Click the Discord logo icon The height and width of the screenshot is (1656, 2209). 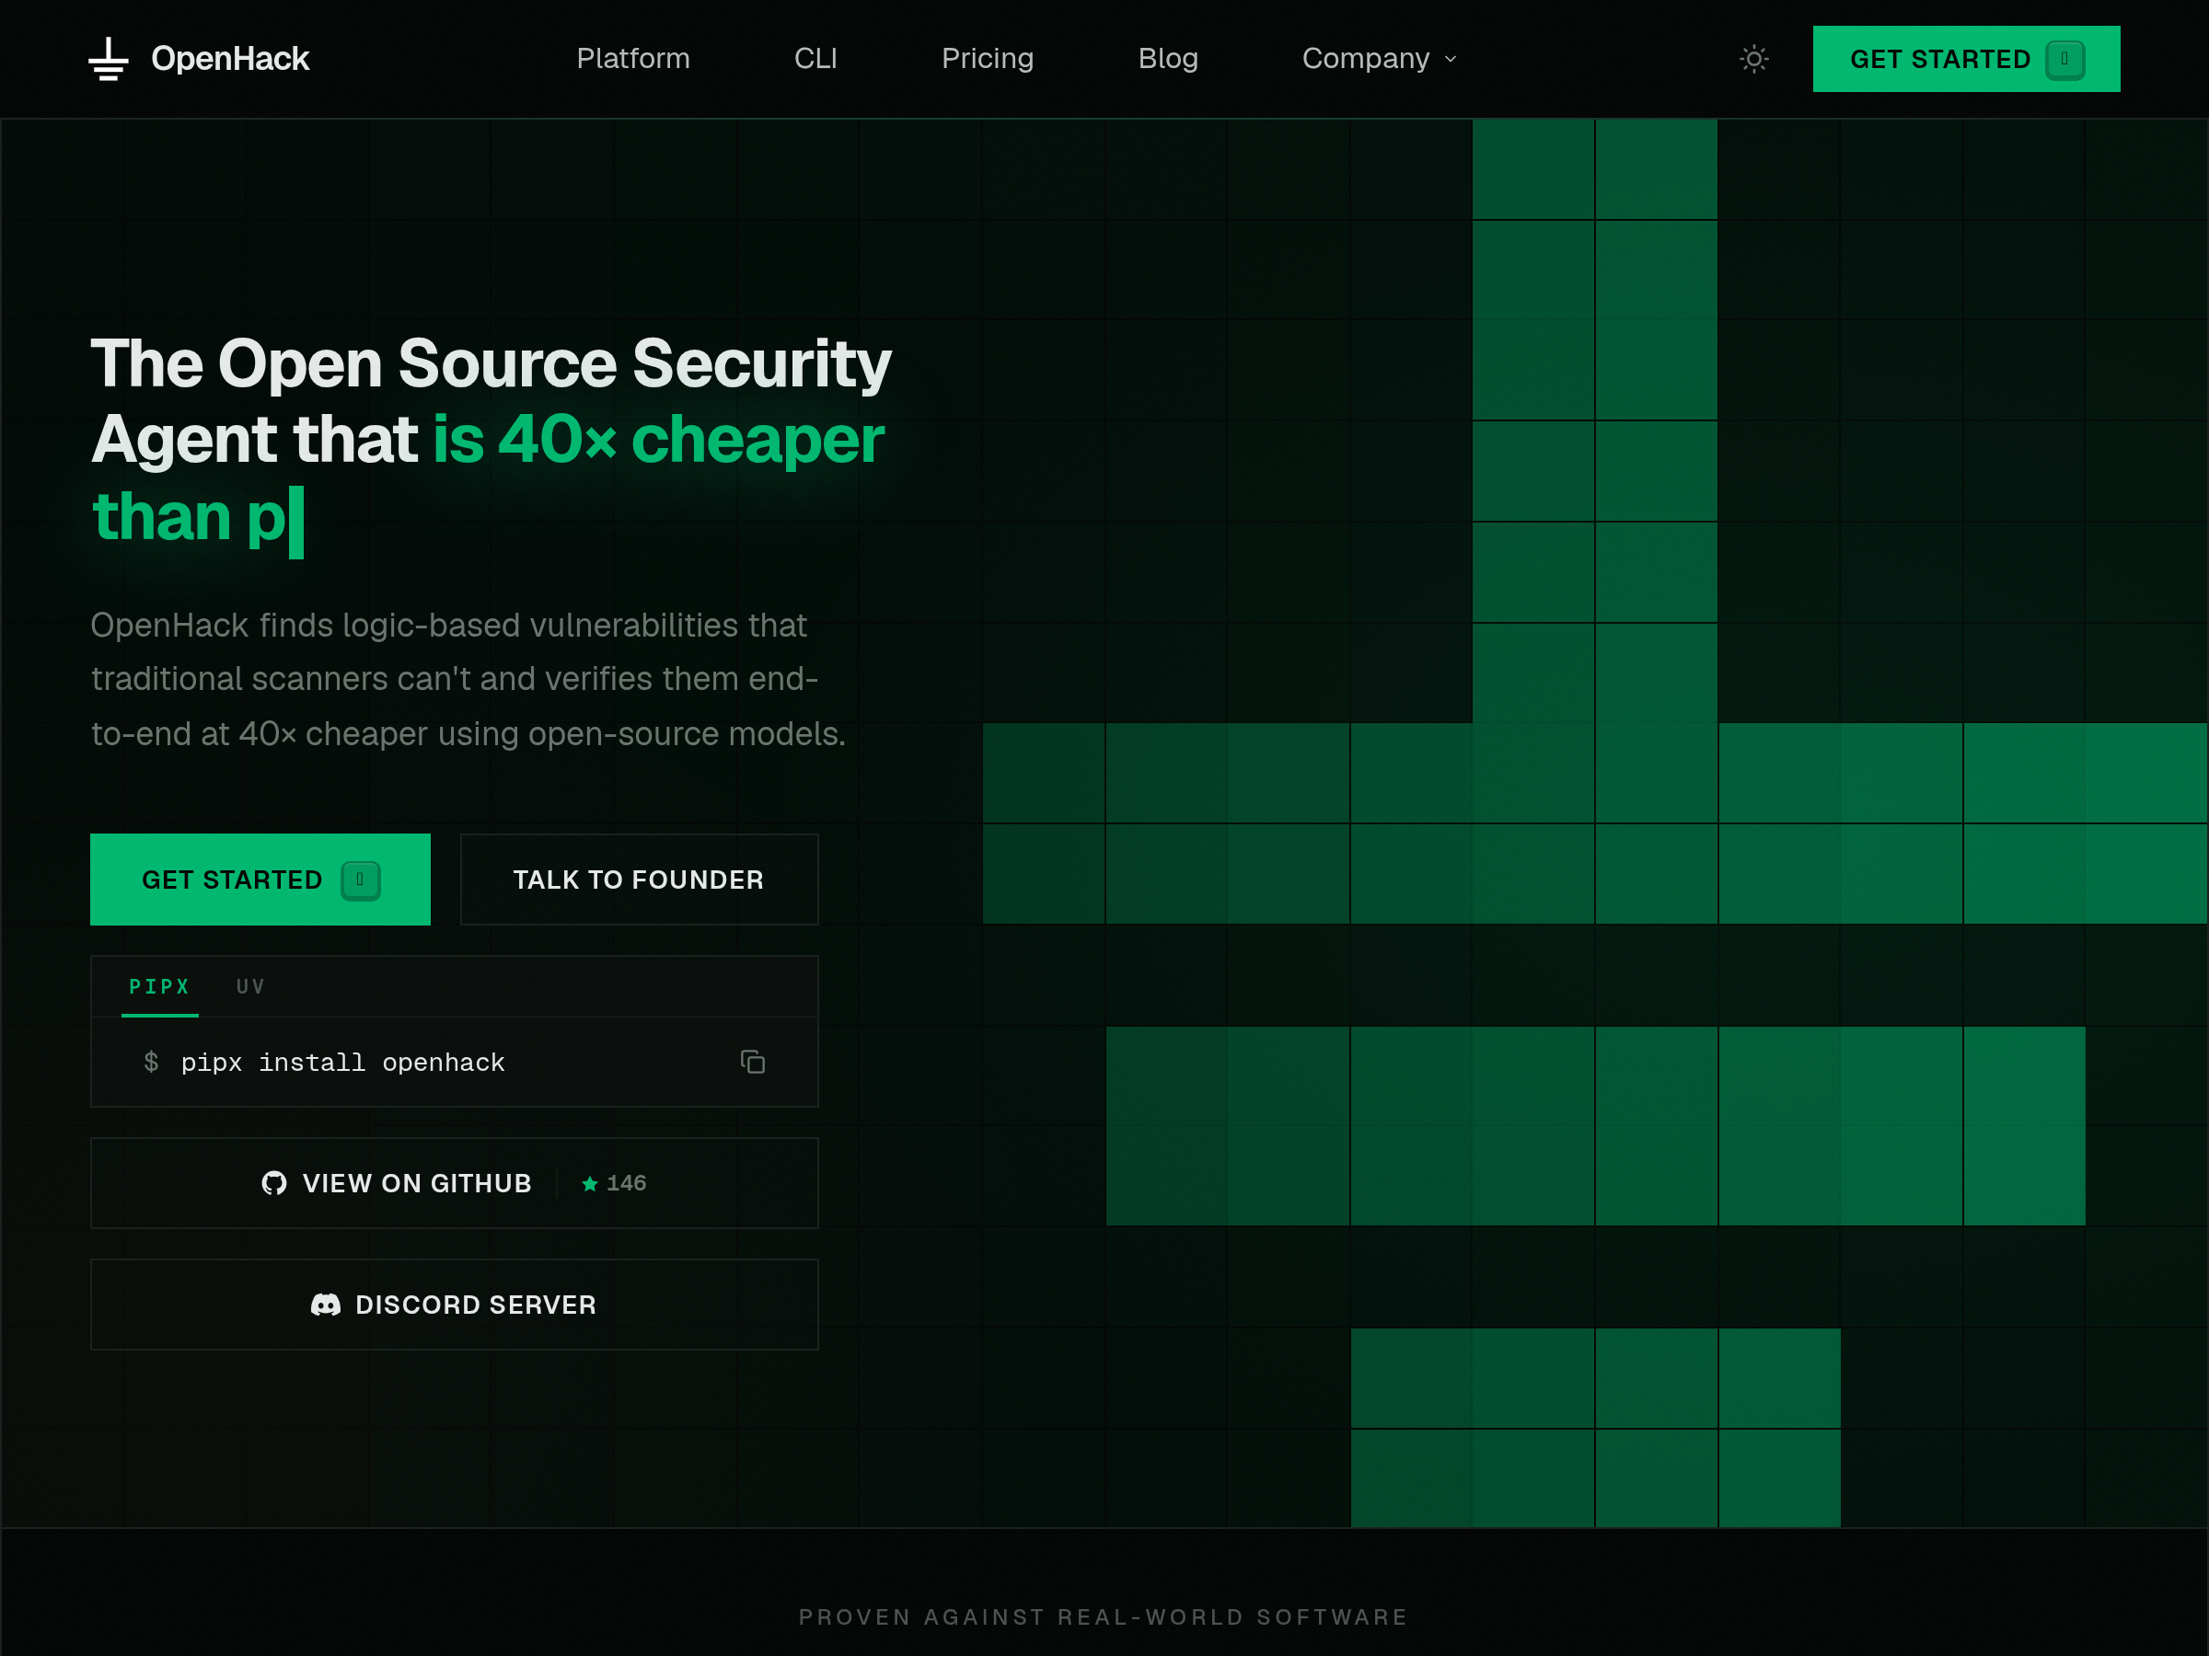click(326, 1305)
